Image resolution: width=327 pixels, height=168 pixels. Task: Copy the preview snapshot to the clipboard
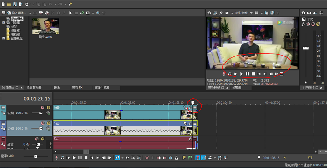pos(267,13)
